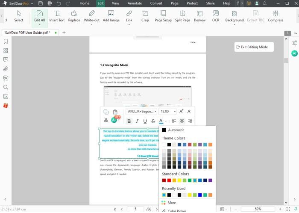Run OCR on the document

pos(216,16)
